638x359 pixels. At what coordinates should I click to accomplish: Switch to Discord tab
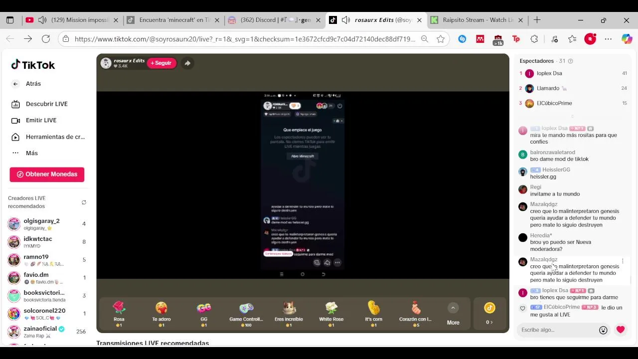pyautogui.click(x=276, y=20)
